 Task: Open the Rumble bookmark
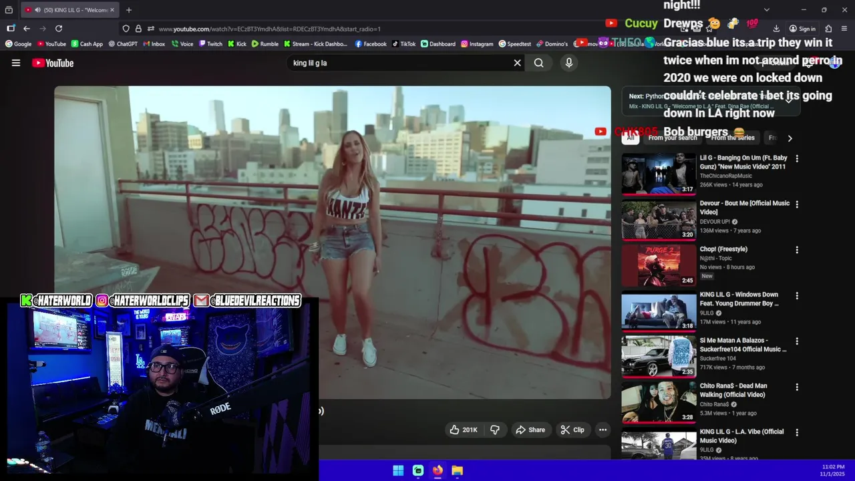[x=265, y=44]
